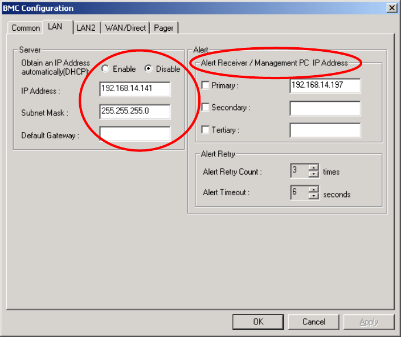Click the Cancel button

[314, 322]
